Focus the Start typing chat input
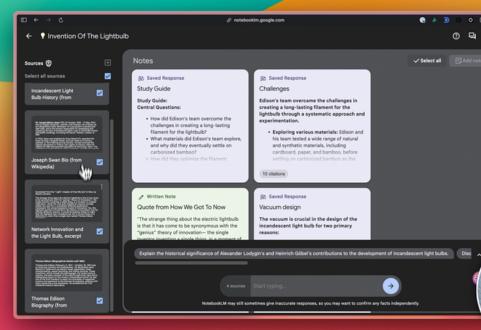The width and height of the screenshot is (481, 330). pyautogui.click(x=316, y=286)
